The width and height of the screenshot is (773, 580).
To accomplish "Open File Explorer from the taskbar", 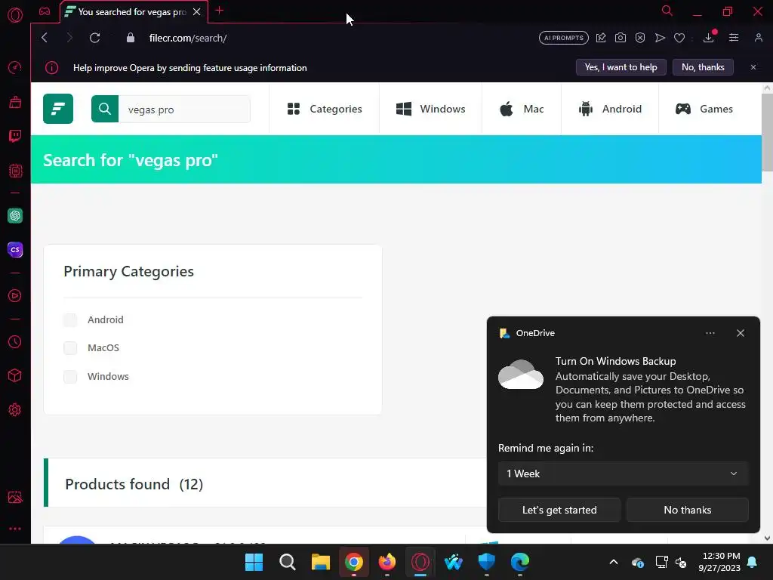I will (320, 562).
